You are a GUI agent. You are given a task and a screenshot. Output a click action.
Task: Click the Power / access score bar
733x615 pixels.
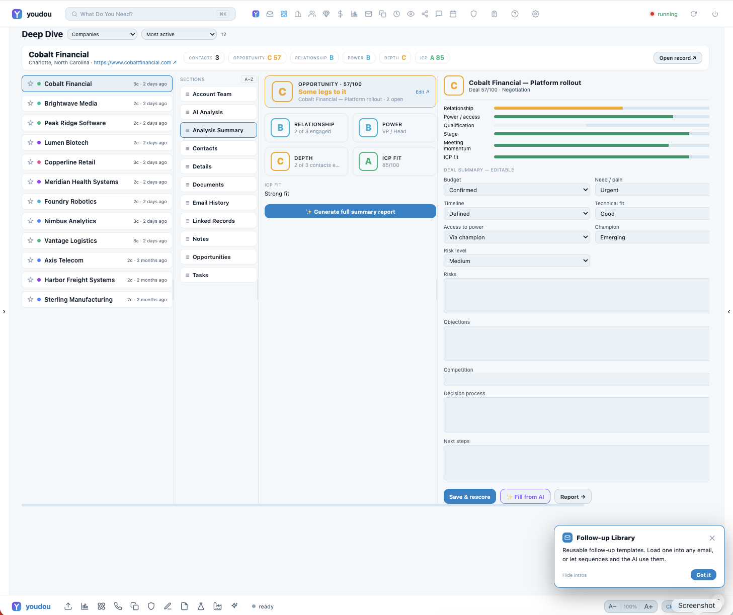tap(602, 117)
